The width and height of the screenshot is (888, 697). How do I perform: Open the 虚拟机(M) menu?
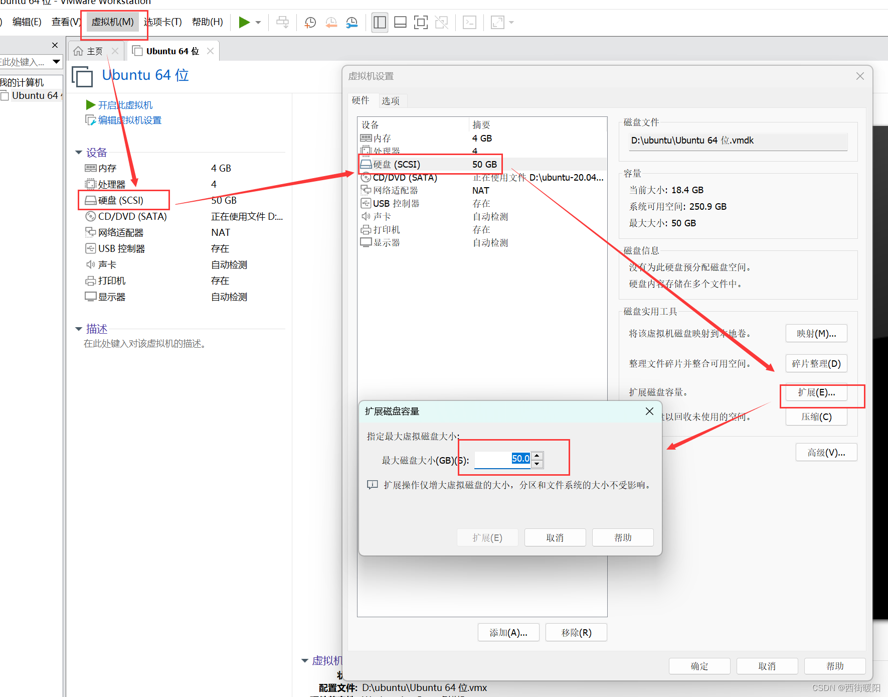click(112, 22)
